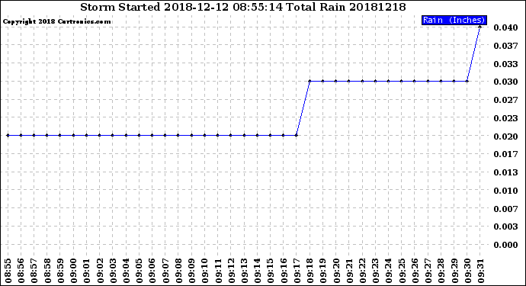This screenshot has height=286, width=526.
Task: Click the 09:08 time label on x-axis
Action: [x=178, y=271]
